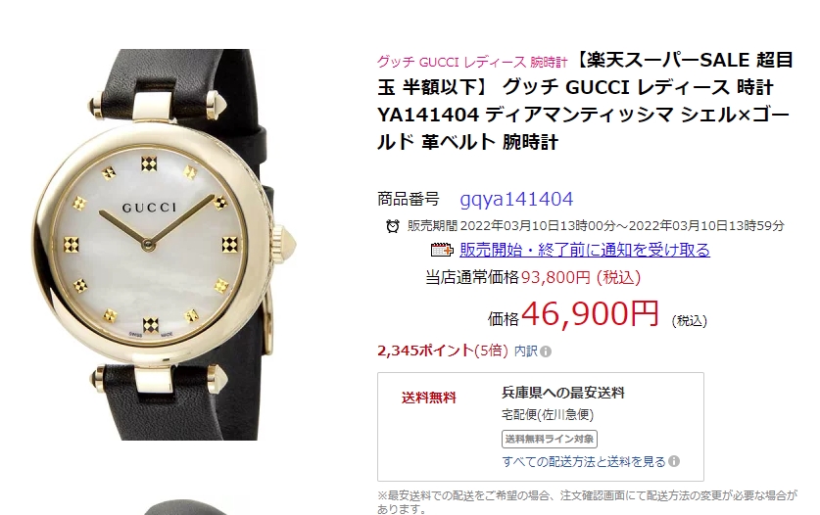The height and width of the screenshot is (515, 820).
Task: Click the calendar notification icon
Action: click(442, 250)
